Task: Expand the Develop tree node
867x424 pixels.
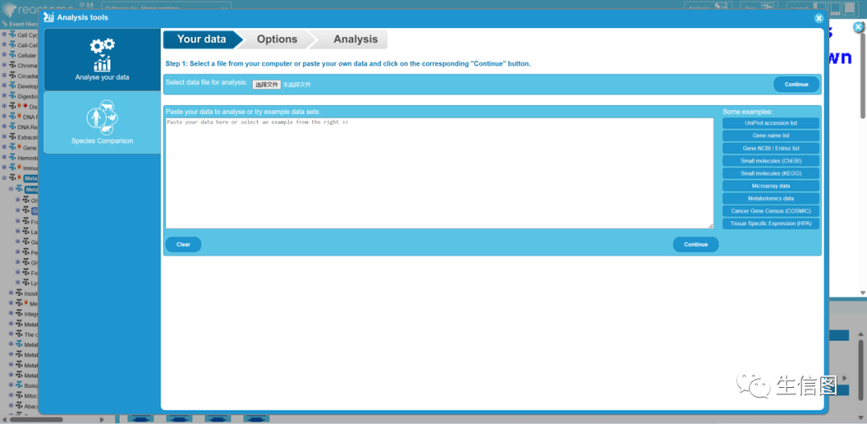Action: (x=5, y=86)
